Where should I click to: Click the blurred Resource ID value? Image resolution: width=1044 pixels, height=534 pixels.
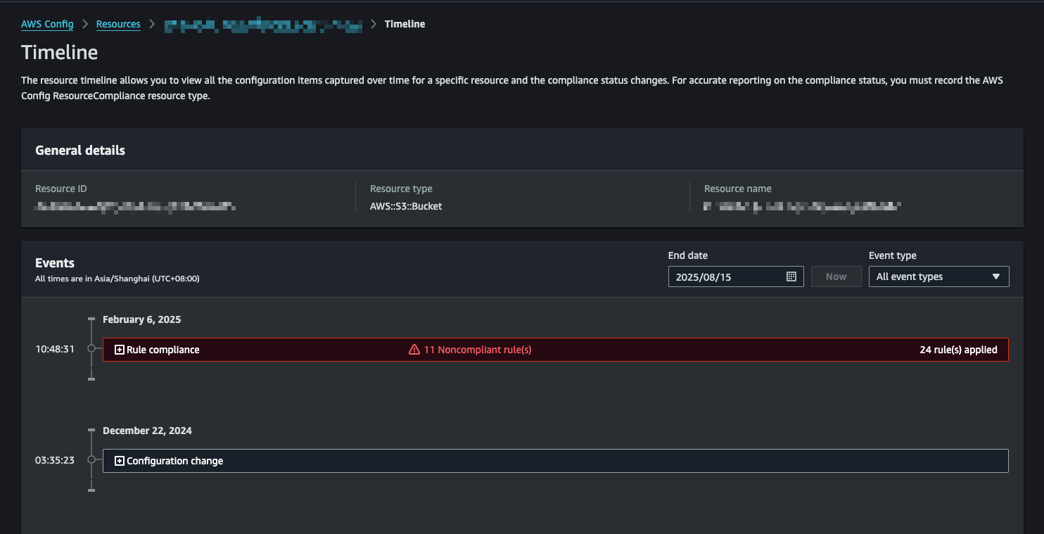coord(135,207)
